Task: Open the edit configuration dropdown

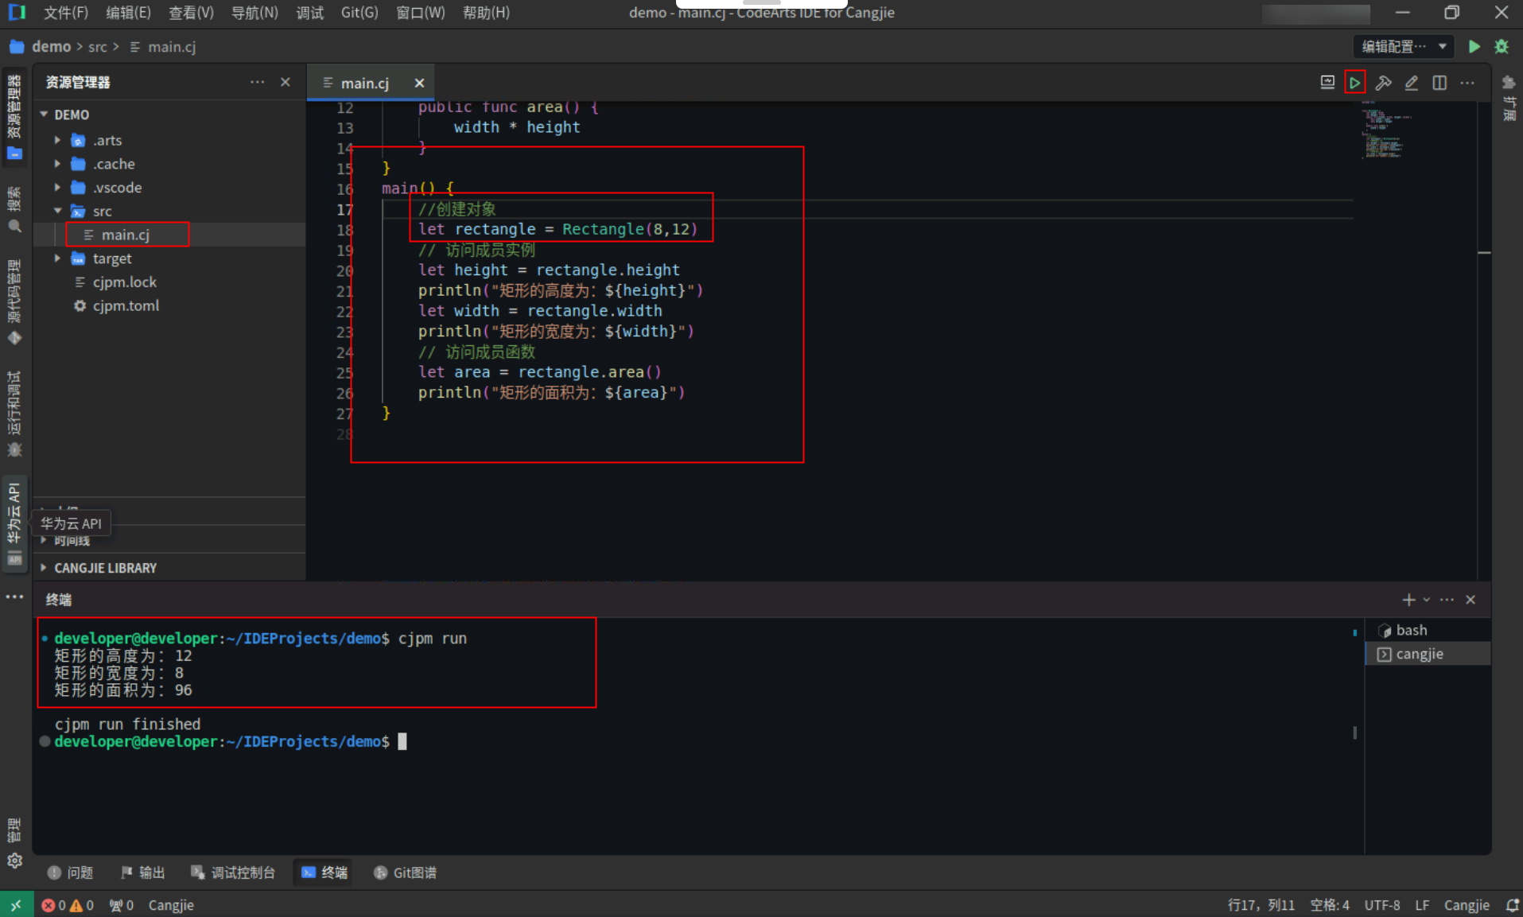Action: pos(1404,47)
